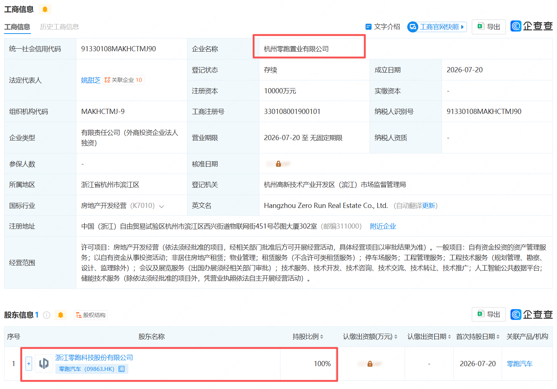The image size is (557, 389).
Task: Click the VIP lock icon in 核准日期 row
Action: [x=278, y=164]
